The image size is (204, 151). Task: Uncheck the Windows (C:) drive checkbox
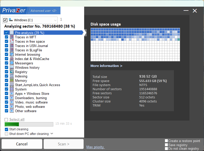[5, 20]
